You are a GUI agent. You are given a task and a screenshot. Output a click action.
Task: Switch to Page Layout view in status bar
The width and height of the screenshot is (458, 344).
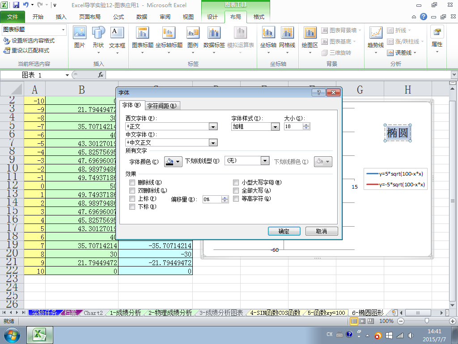click(362, 321)
